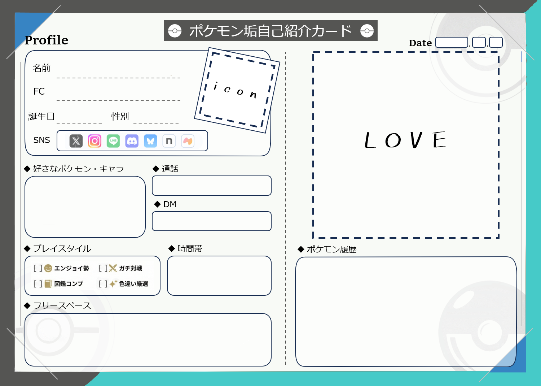Click the LOVE image box

405,144
